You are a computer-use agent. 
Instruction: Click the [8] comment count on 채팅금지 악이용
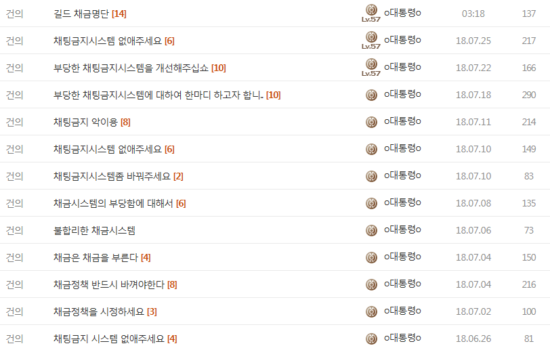125,122
